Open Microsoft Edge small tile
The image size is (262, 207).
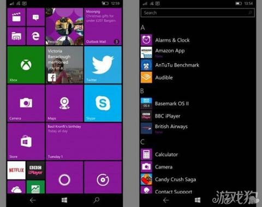[35, 36]
